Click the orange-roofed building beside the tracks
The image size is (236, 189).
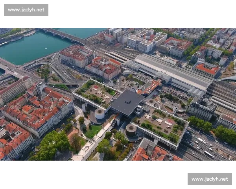point(206,69)
